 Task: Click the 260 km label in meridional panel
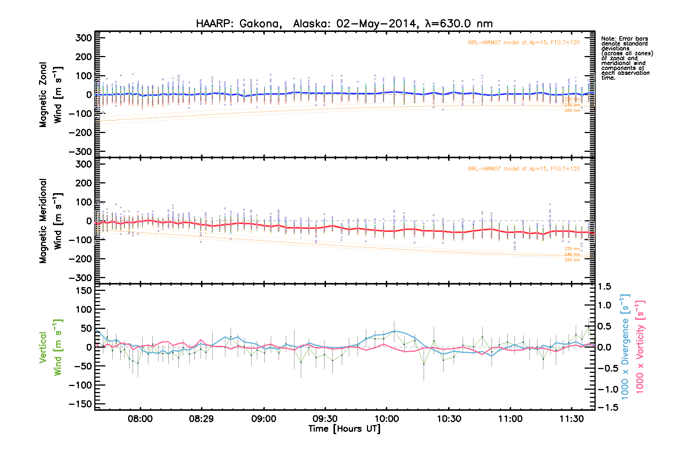click(572, 260)
